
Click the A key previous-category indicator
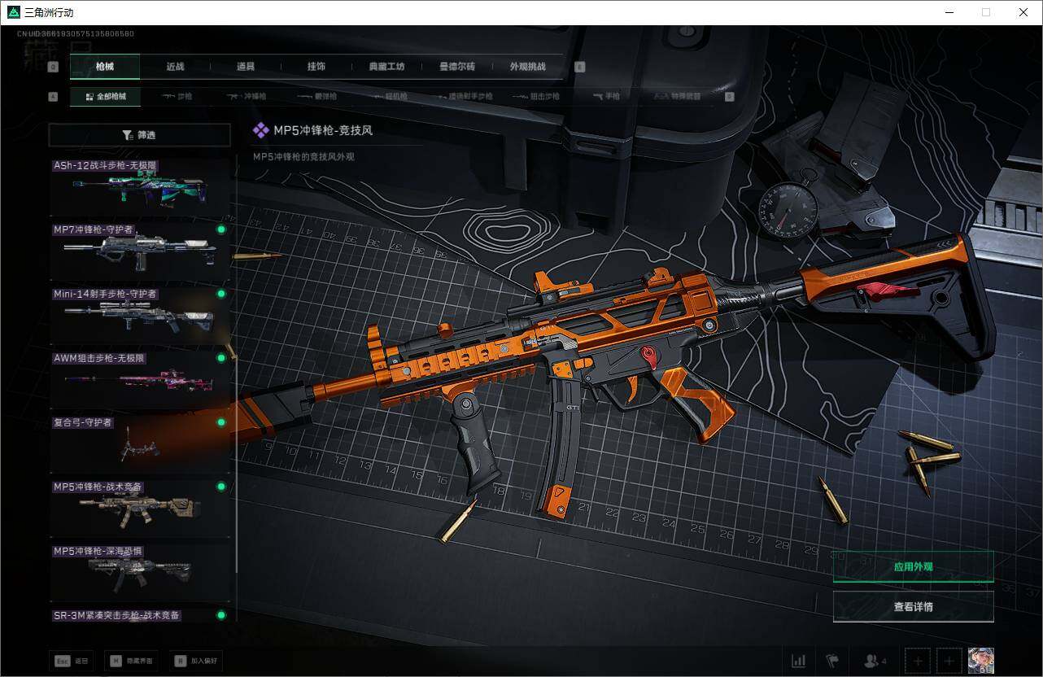pyautogui.click(x=54, y=97)
